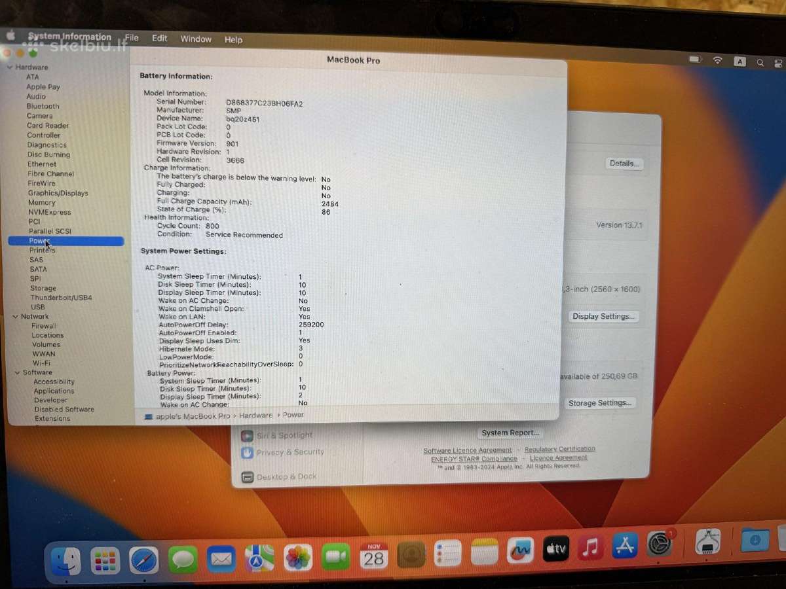The width and height of the screenshot is (786, 589).
Task: Select Memory in the sidebar
Action: [x=41, y=203]
